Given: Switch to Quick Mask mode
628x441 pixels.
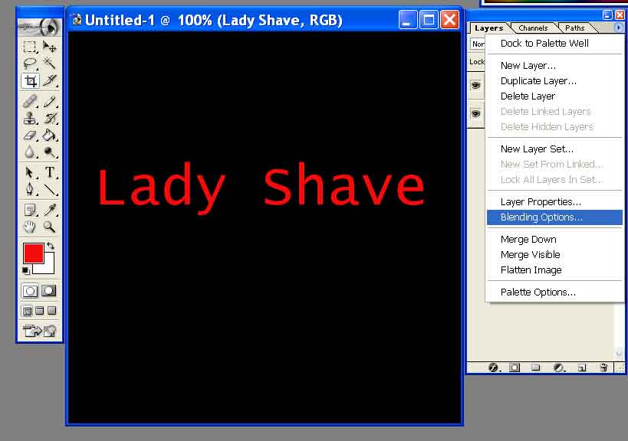Looking at the screenshot, I should (x=49, y=291).
